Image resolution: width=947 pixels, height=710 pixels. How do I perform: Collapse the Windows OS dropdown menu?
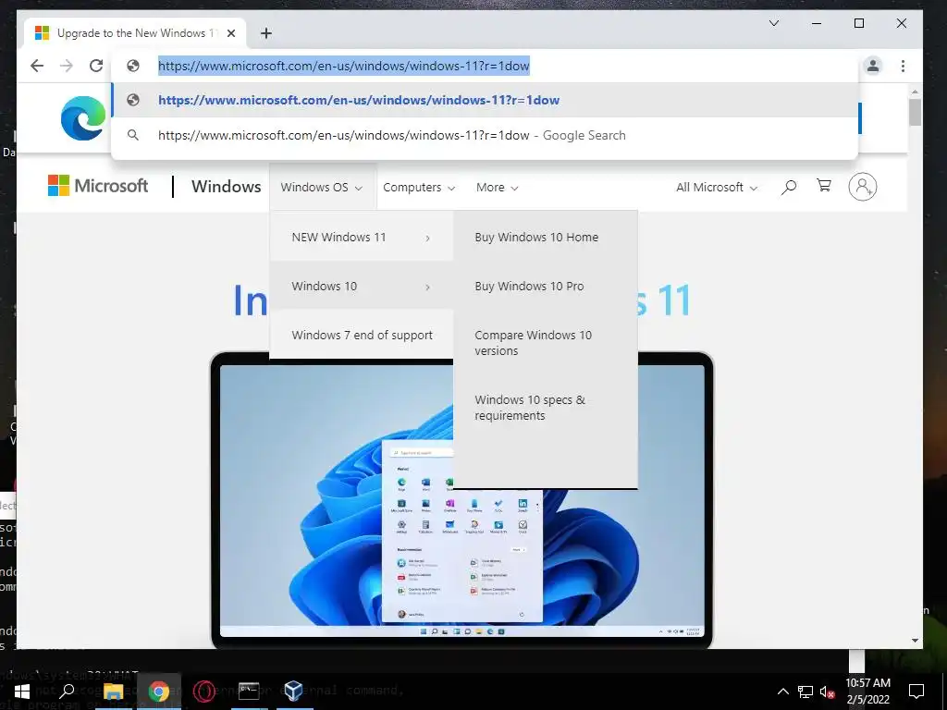coord(322,187)
